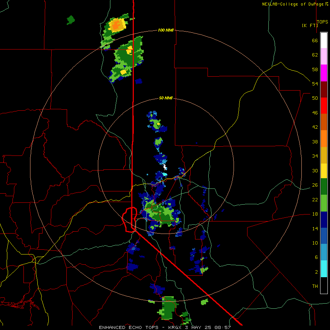Click the legend value 18
Image resolution: width=330 pixels, height=330 pixels.
tap(315, 214)
